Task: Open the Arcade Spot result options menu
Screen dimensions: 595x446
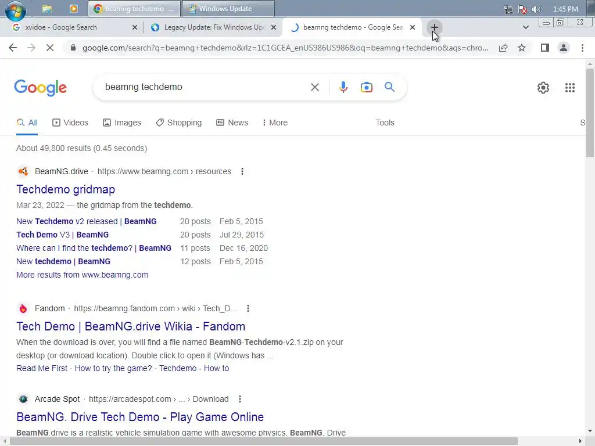Action: (x=239, y=399)
